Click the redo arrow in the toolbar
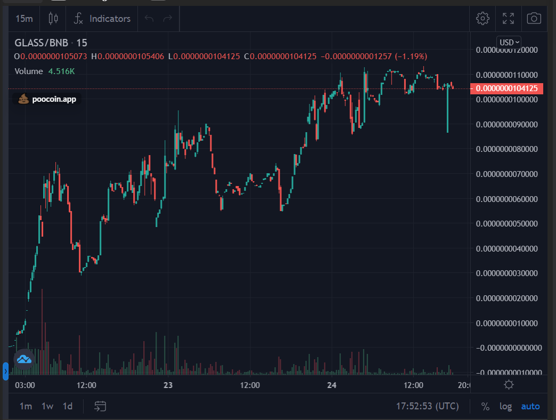This screenshot has height=420, width=556. (168, 19)
